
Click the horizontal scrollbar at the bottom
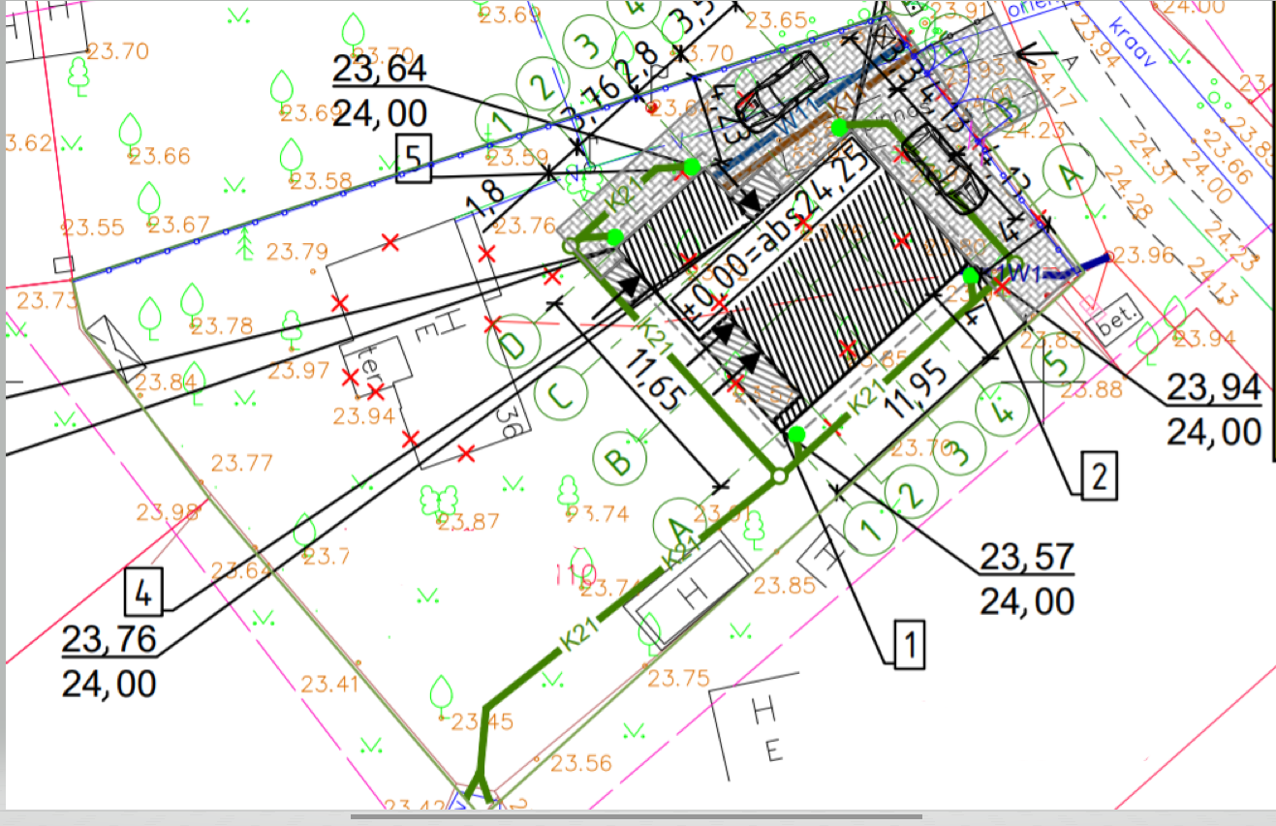click(636, 817)
